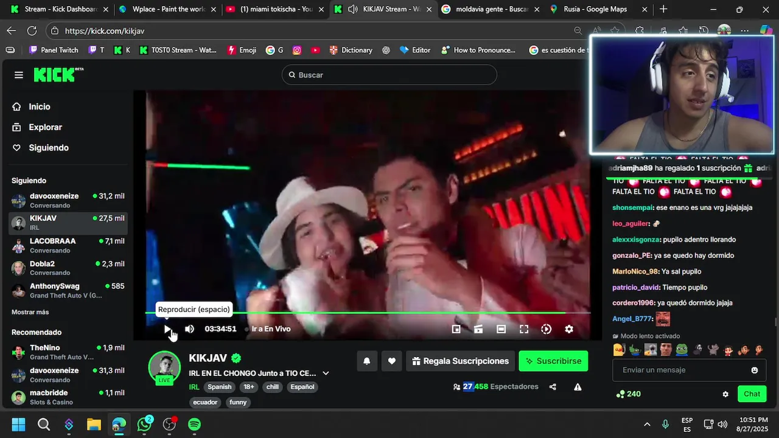Toggle theater mode in the video player
This screenshot has height=438, width=779.
(501, 329)
